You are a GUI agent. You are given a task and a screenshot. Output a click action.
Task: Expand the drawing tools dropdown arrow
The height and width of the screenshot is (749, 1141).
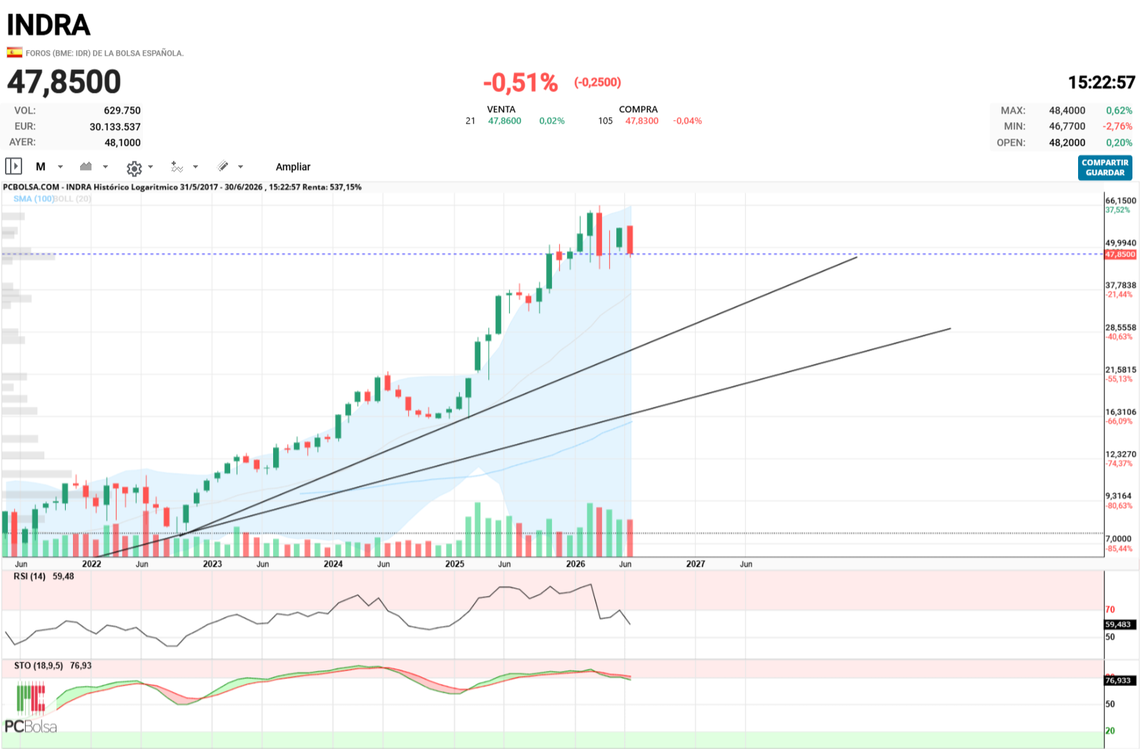(x=240, y=167)
